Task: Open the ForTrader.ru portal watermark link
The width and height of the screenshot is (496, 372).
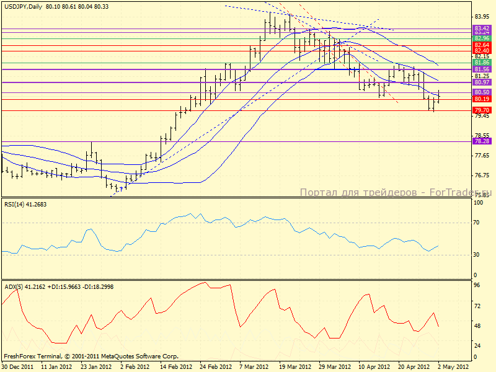Action: 397,193
